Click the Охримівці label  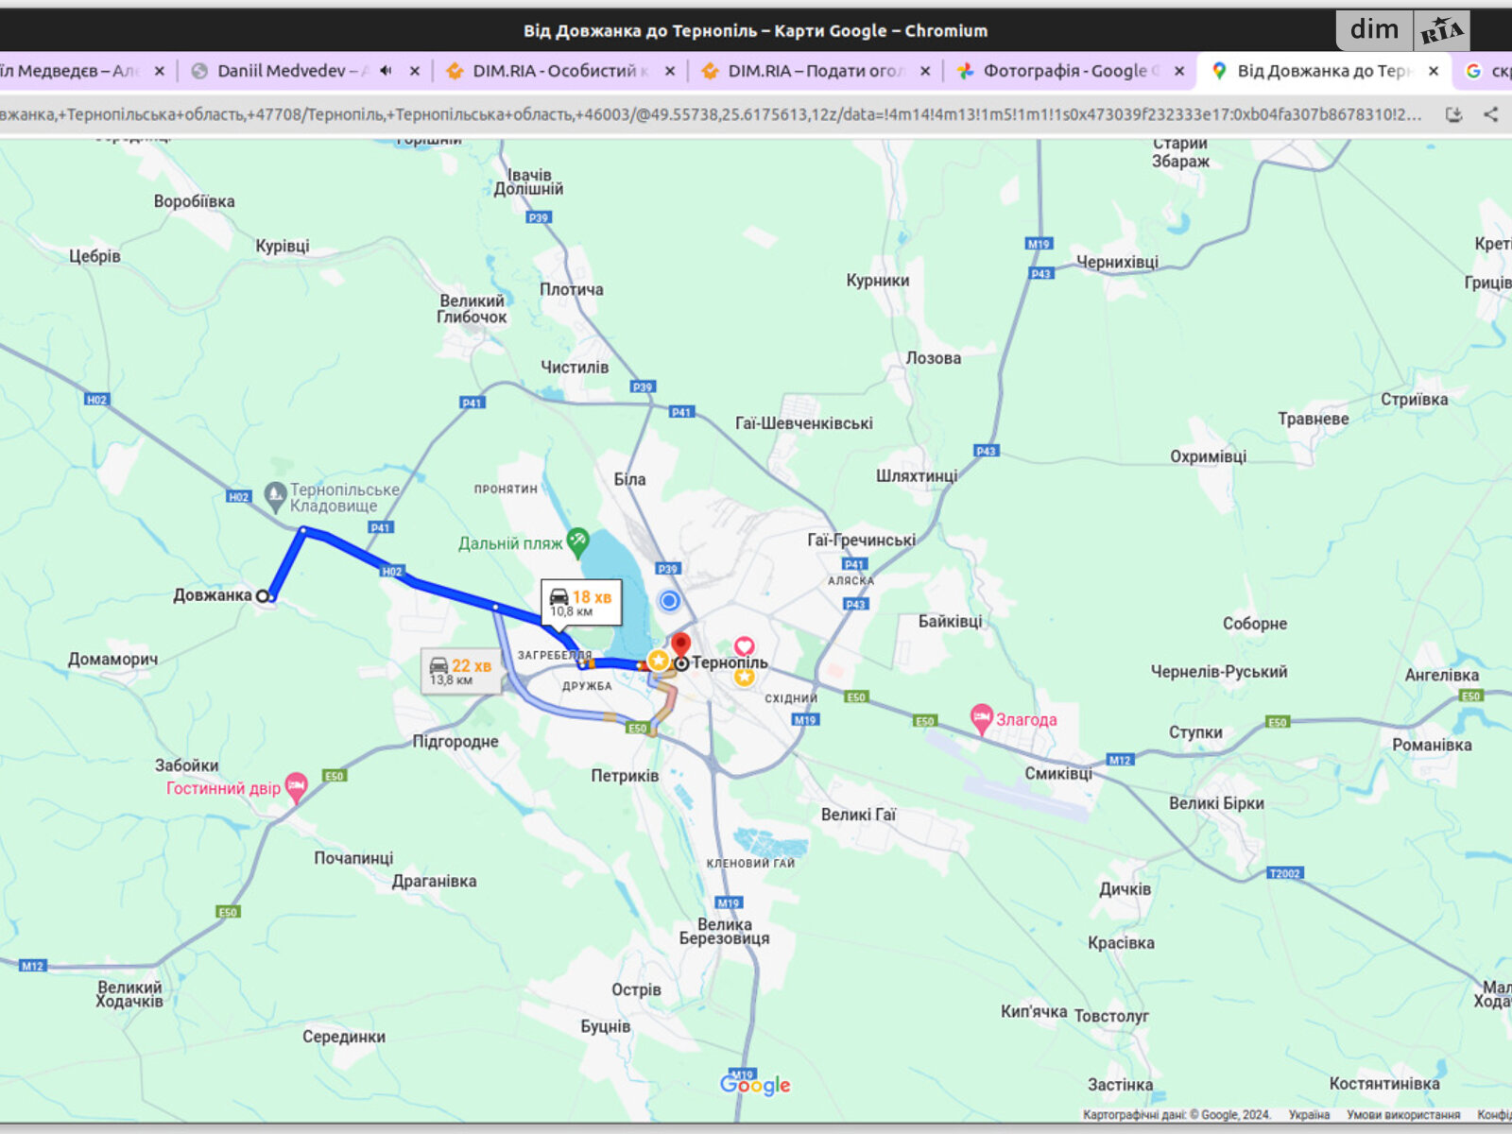[x=1209, y=456]
